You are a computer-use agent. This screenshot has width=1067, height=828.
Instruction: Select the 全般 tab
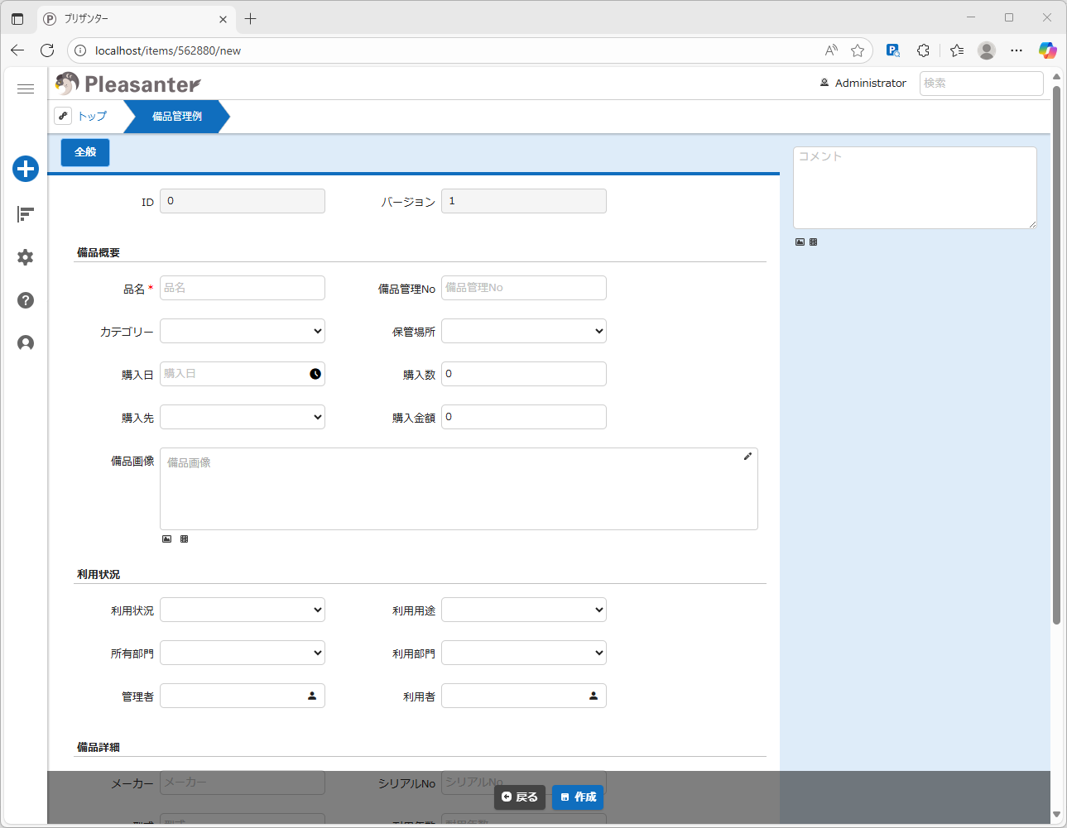(x=85, y=152)
